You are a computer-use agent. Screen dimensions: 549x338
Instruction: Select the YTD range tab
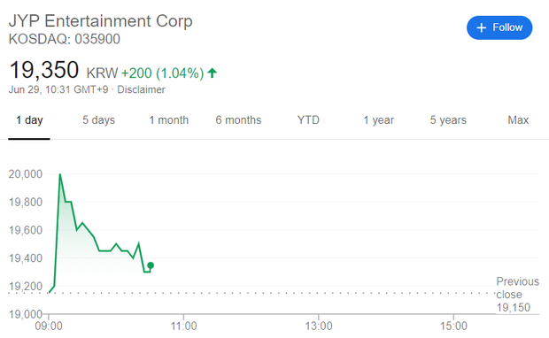308,120
